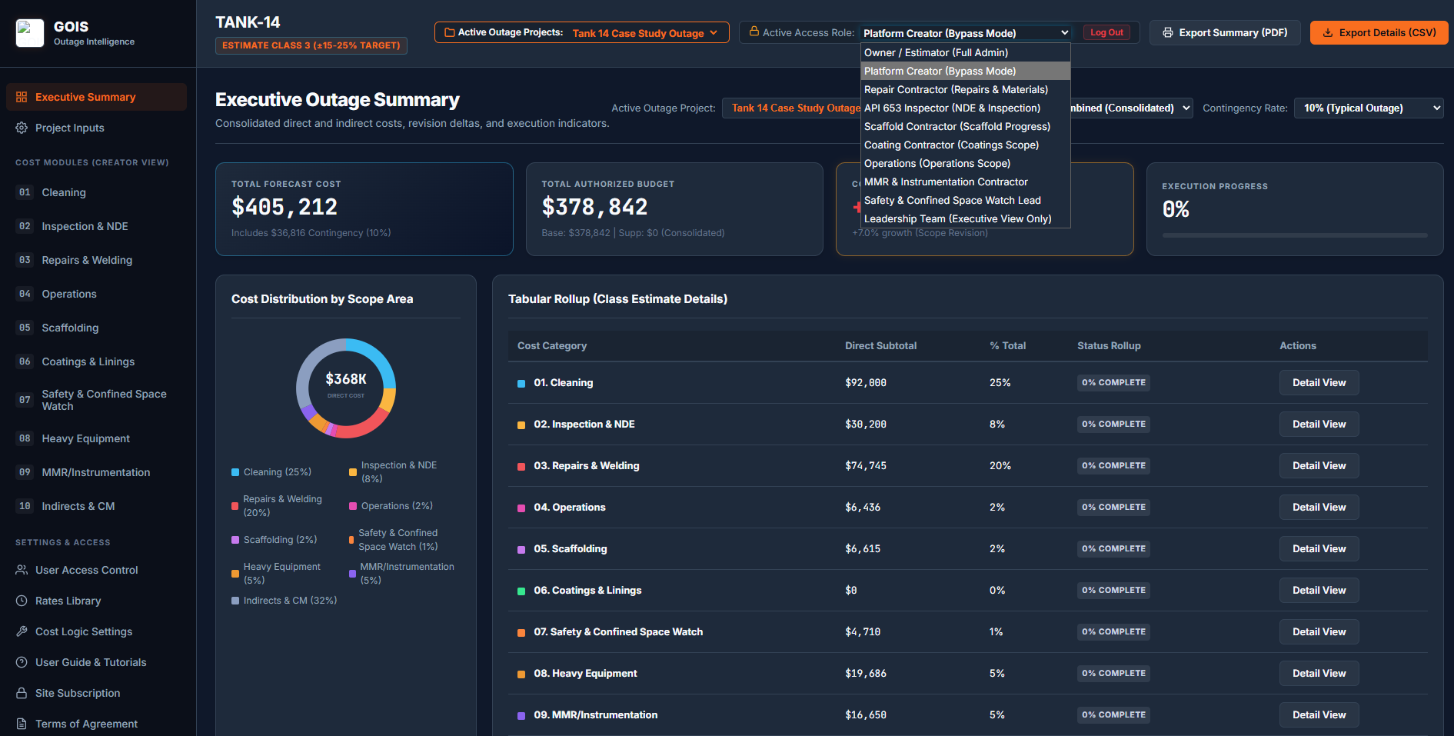This screenshot has height=736, width=1454.
Task: Click the folder icon beside Active Outage Projects
Action: [x=450, y=32]
